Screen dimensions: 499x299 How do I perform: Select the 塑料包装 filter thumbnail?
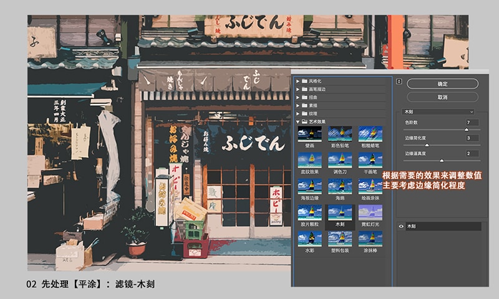pyautogui.click(x=340, y=238)
